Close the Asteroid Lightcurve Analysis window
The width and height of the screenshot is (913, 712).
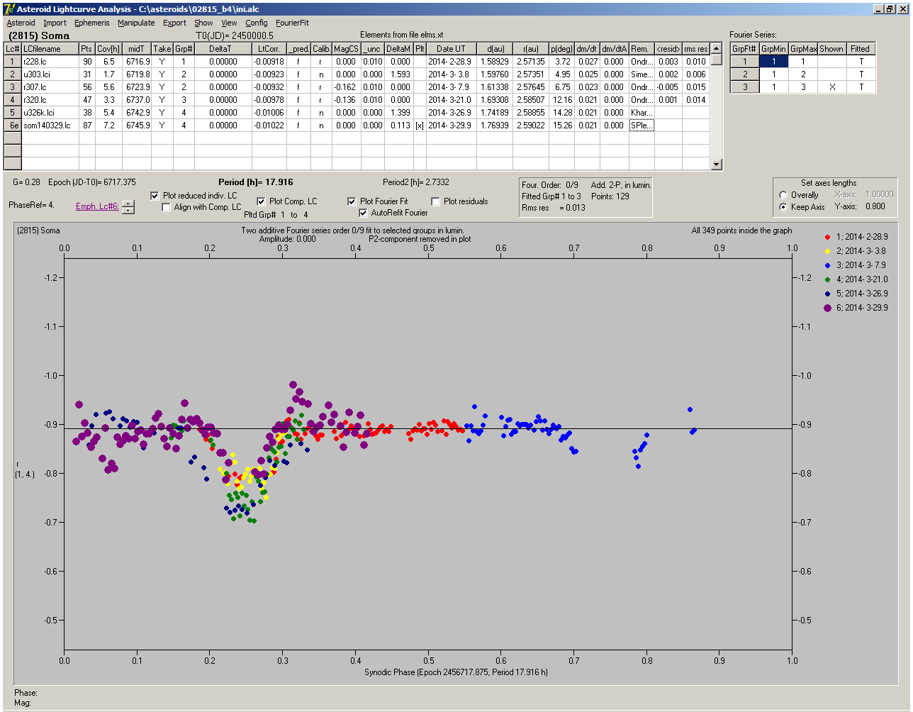click(x=902, y=9)
